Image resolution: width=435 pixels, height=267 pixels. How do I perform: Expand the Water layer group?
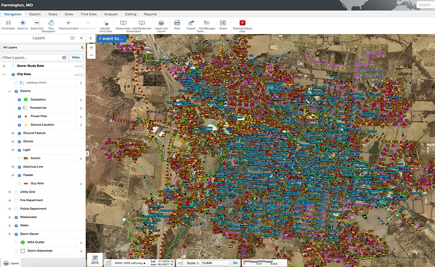point(9,226)
